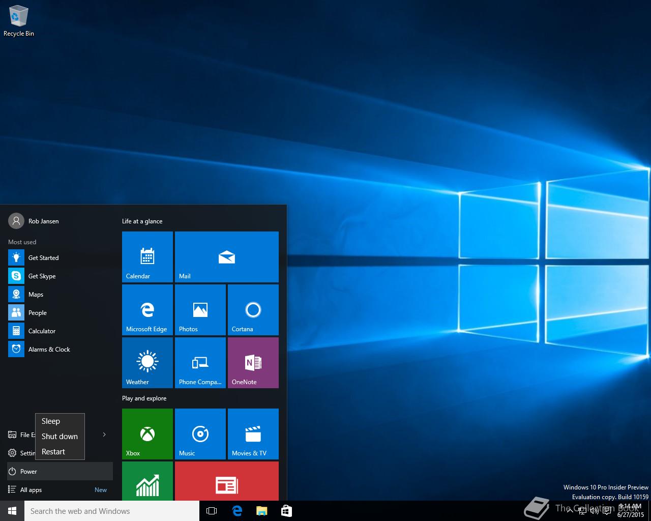
Task: Open the Mail tile
Action: point(227,257)
